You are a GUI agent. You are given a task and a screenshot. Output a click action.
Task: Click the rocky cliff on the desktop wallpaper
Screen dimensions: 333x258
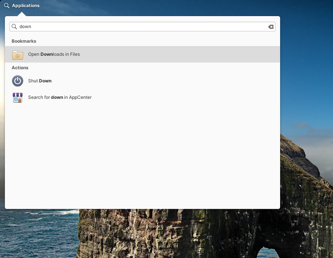(x=190, y=233)
